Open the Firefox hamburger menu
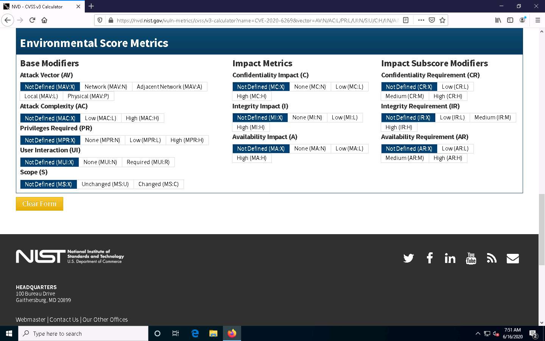The image size is (545, 341). click(x=537, y=20)
